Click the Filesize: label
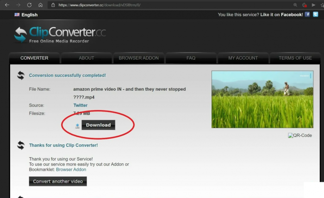Viewport: 324px width, 198px height. tap(37, 113)
